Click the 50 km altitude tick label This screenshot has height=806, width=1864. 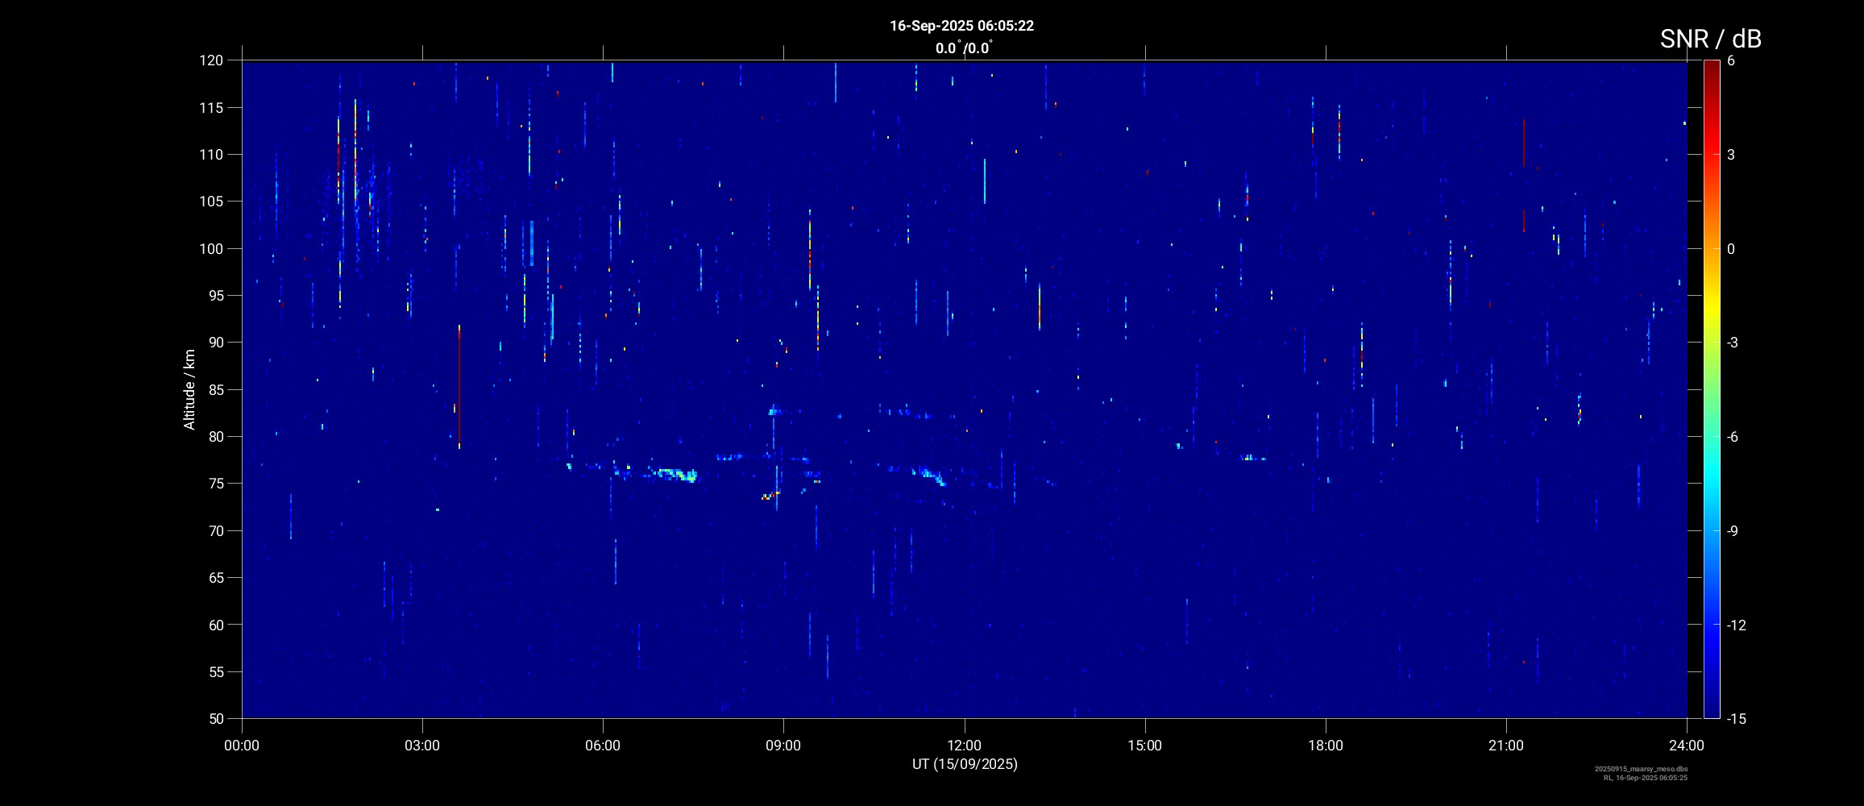(214, 718)
